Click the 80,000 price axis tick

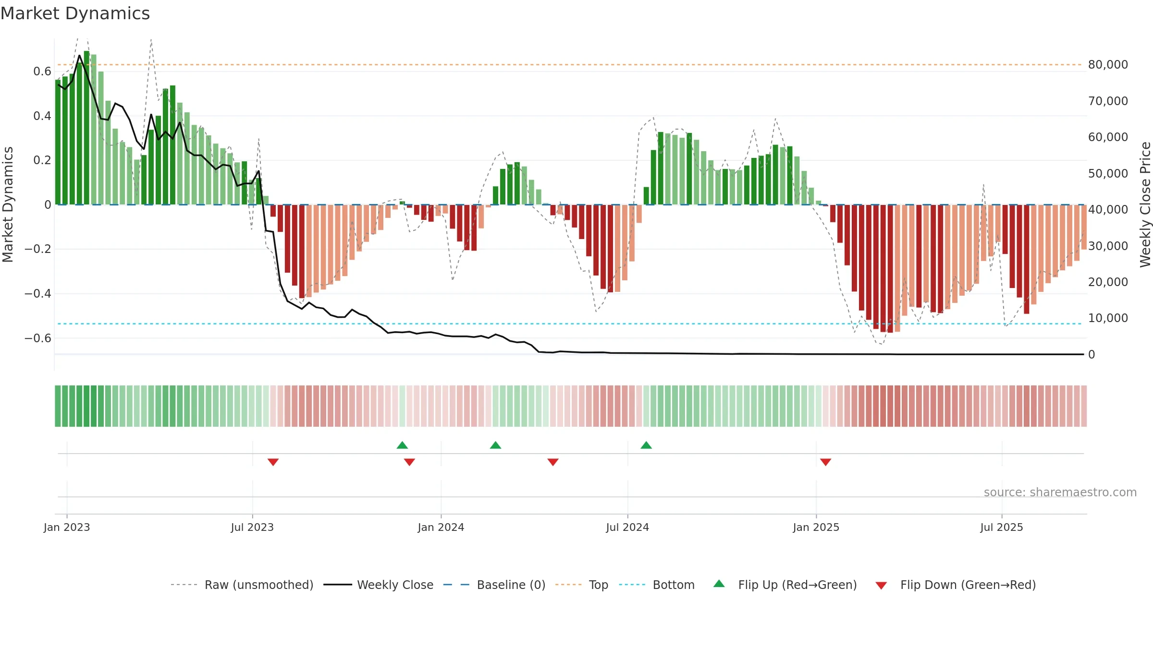(1108, 65)
